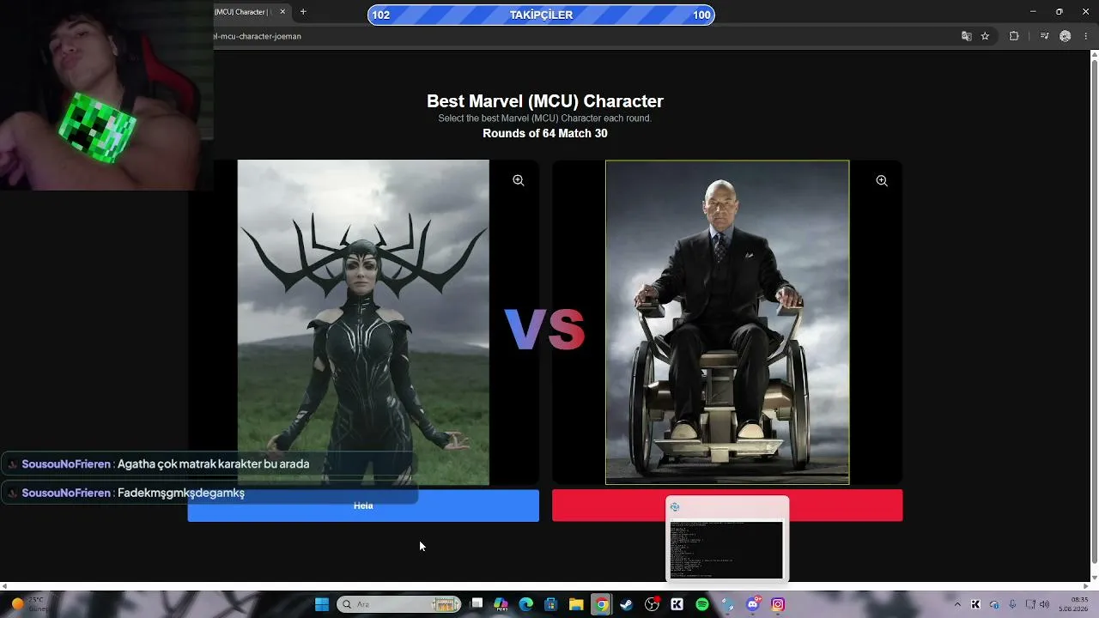Click the "Best Marvel (MCU) Character" heading
The image size is (1099, 618).
[545, 101]
